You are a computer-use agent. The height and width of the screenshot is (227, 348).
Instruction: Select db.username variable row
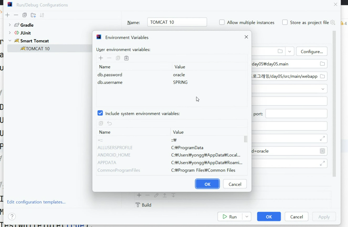point(172,82)
